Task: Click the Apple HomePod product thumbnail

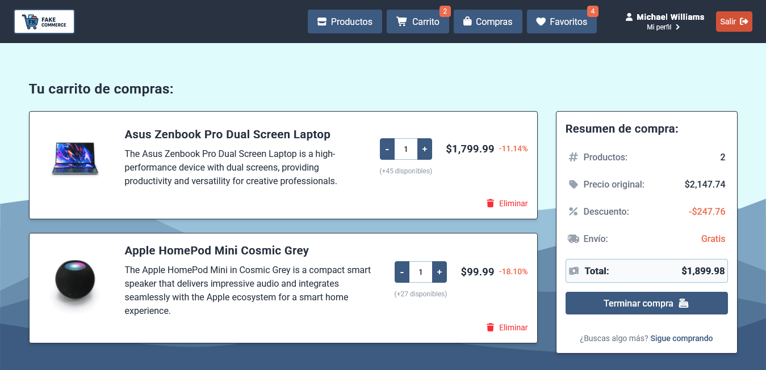Action: pos(74,279)
